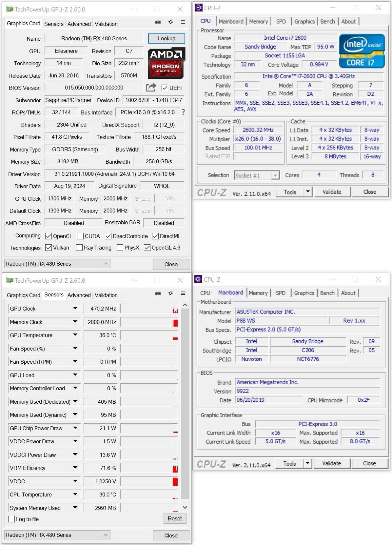
Task: Click the BIOS export arrow icon beside BIOS Version
Action: (151, 88)
